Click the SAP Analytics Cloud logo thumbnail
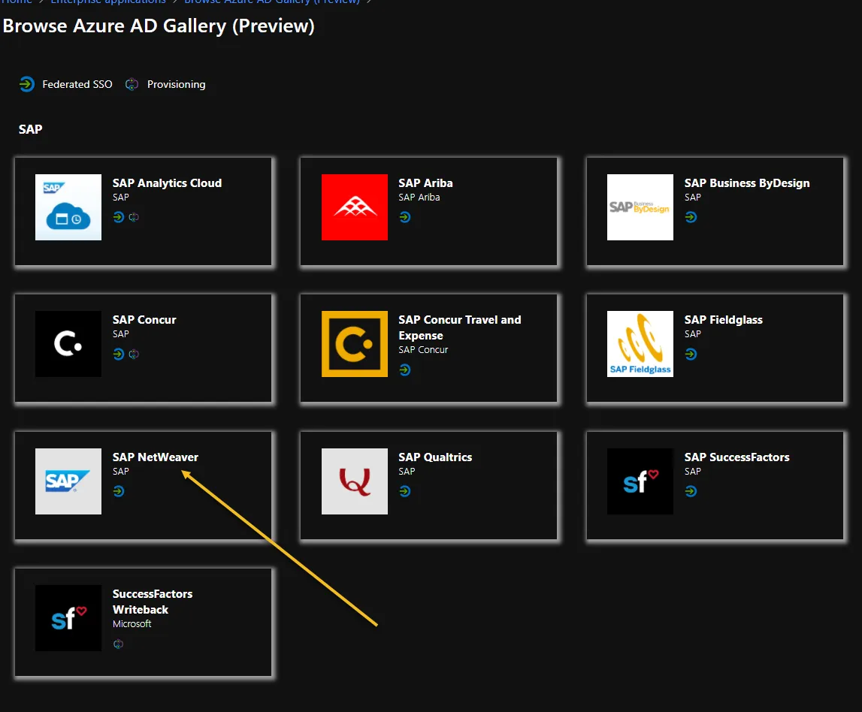 (68, 207)
